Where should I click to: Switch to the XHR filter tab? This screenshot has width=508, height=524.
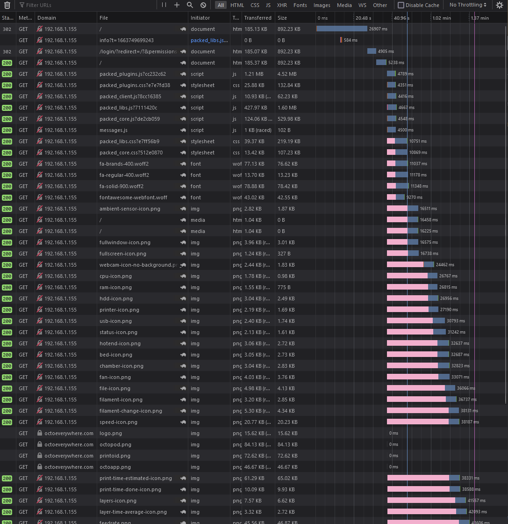click(281, 5)
